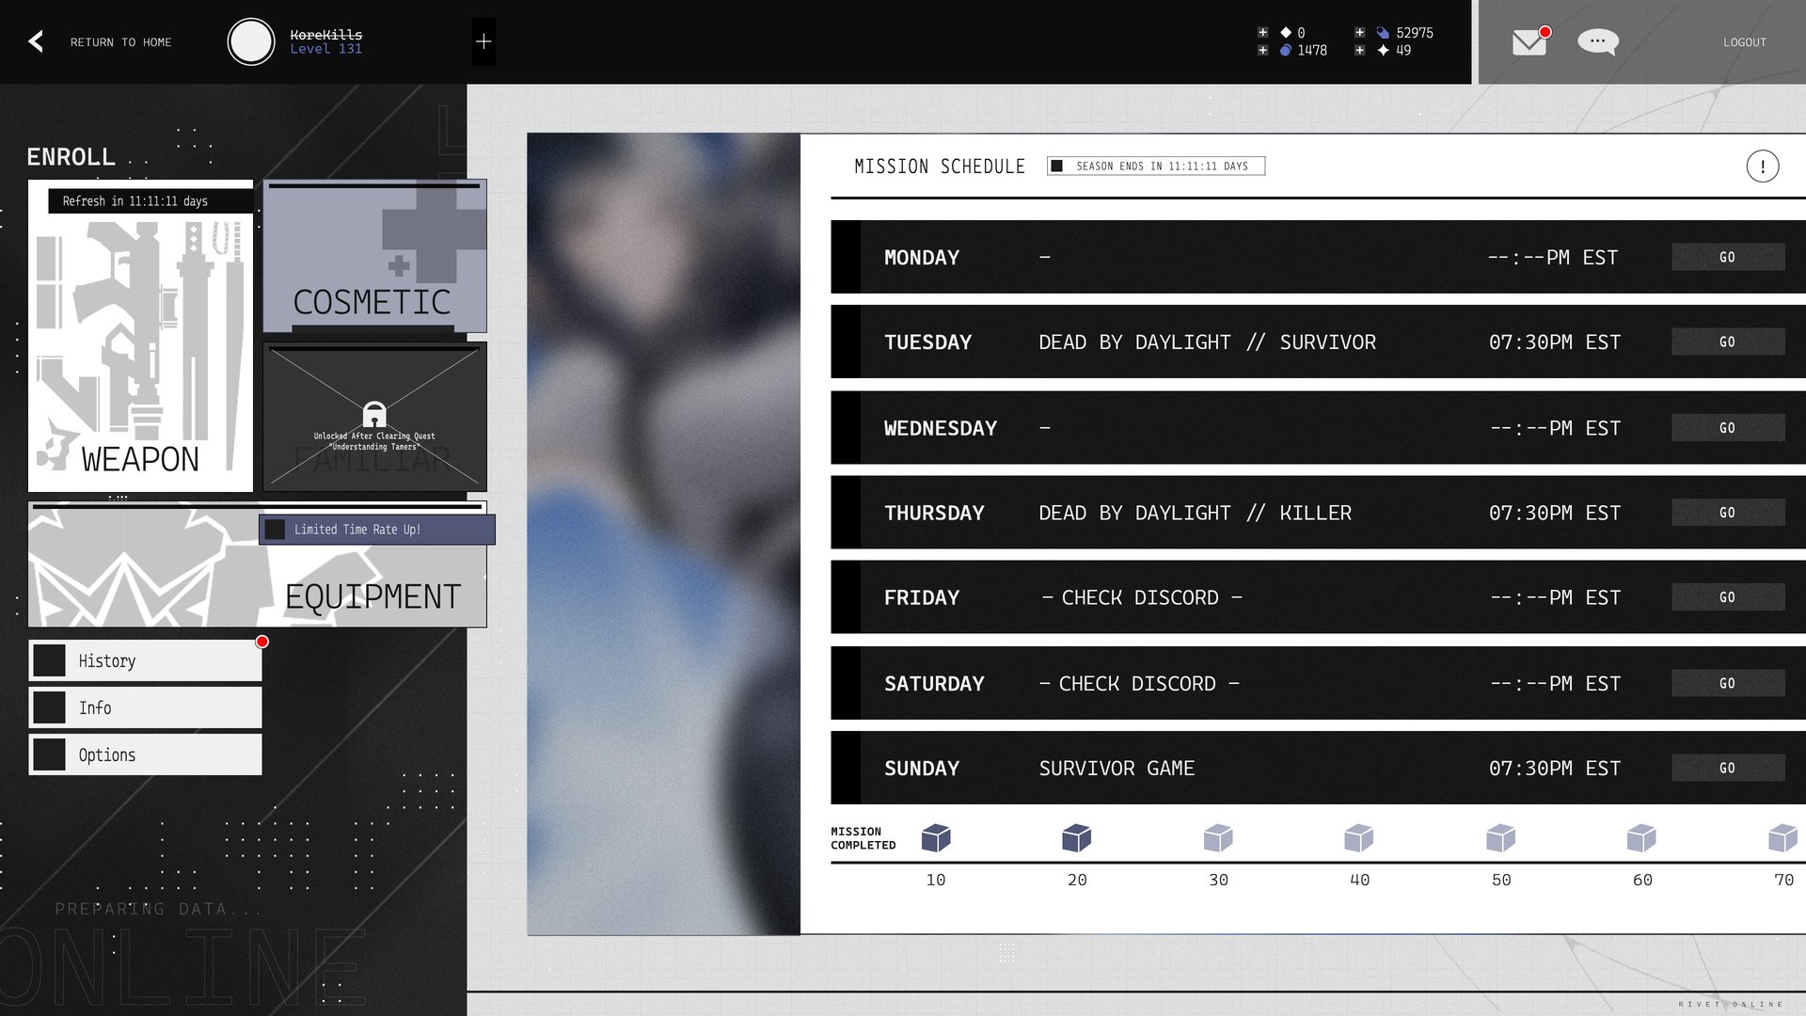
Task: Add more of the white diamond currency showing 0
Action: 1263,32
